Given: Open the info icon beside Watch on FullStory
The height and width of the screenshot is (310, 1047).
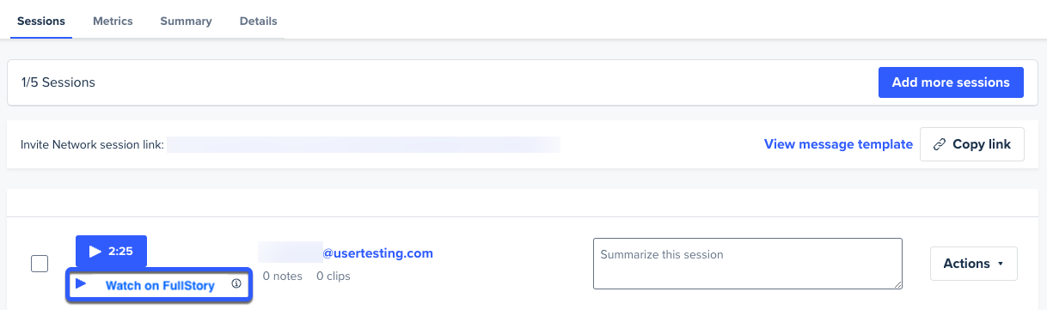Looking at the screenshot, I should (x=236, y=284).
